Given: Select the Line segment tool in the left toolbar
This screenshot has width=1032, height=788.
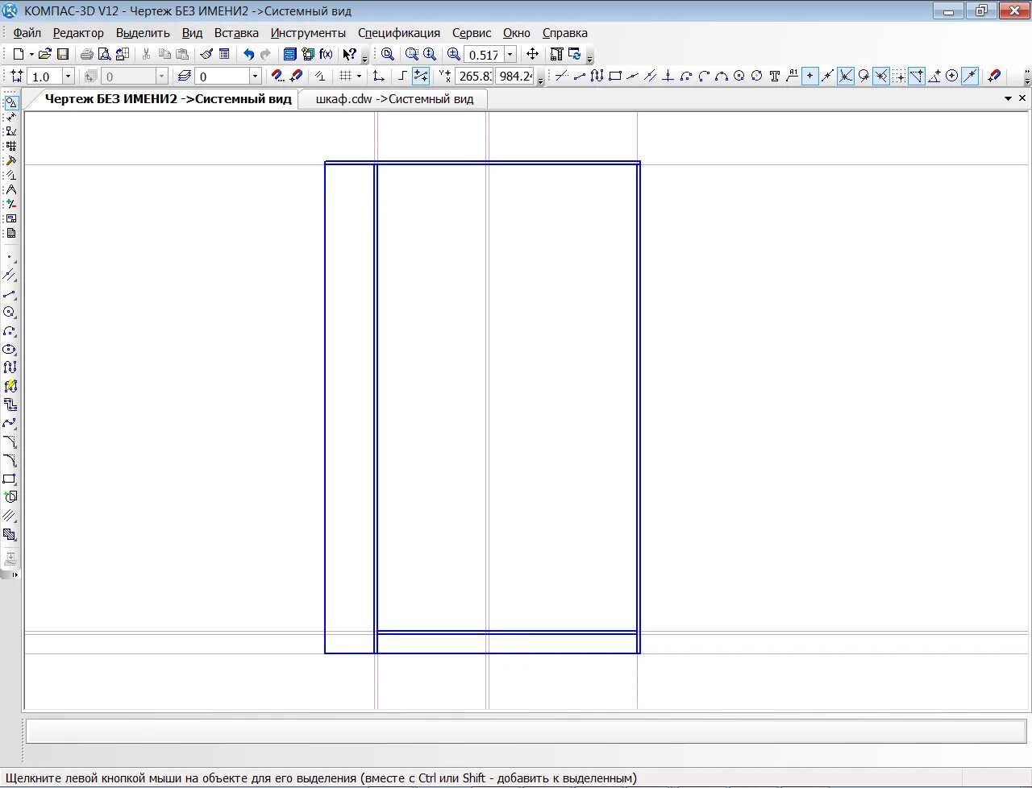Looking at the screenshot, I should [10, 293].
